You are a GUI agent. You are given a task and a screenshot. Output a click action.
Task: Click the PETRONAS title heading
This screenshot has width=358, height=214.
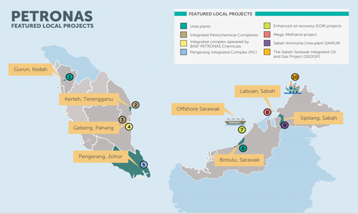[x=52, y=16]
